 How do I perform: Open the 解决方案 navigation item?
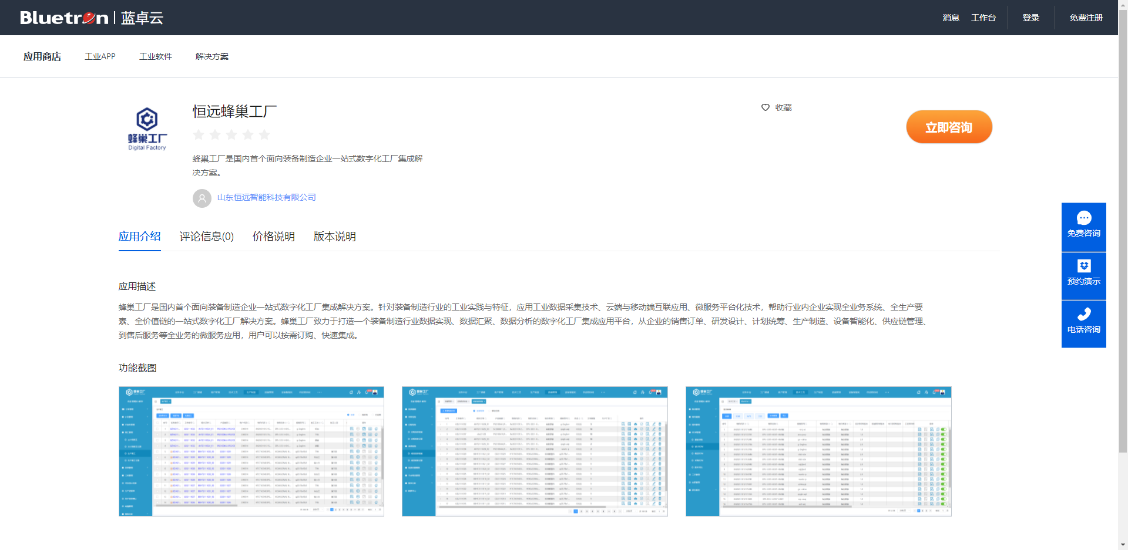(x=212, y=56)
